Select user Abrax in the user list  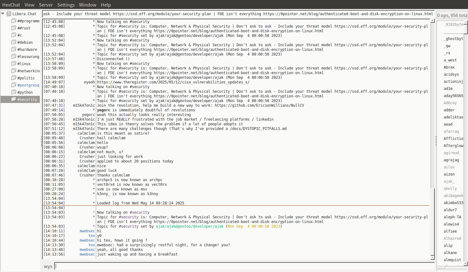449,67
